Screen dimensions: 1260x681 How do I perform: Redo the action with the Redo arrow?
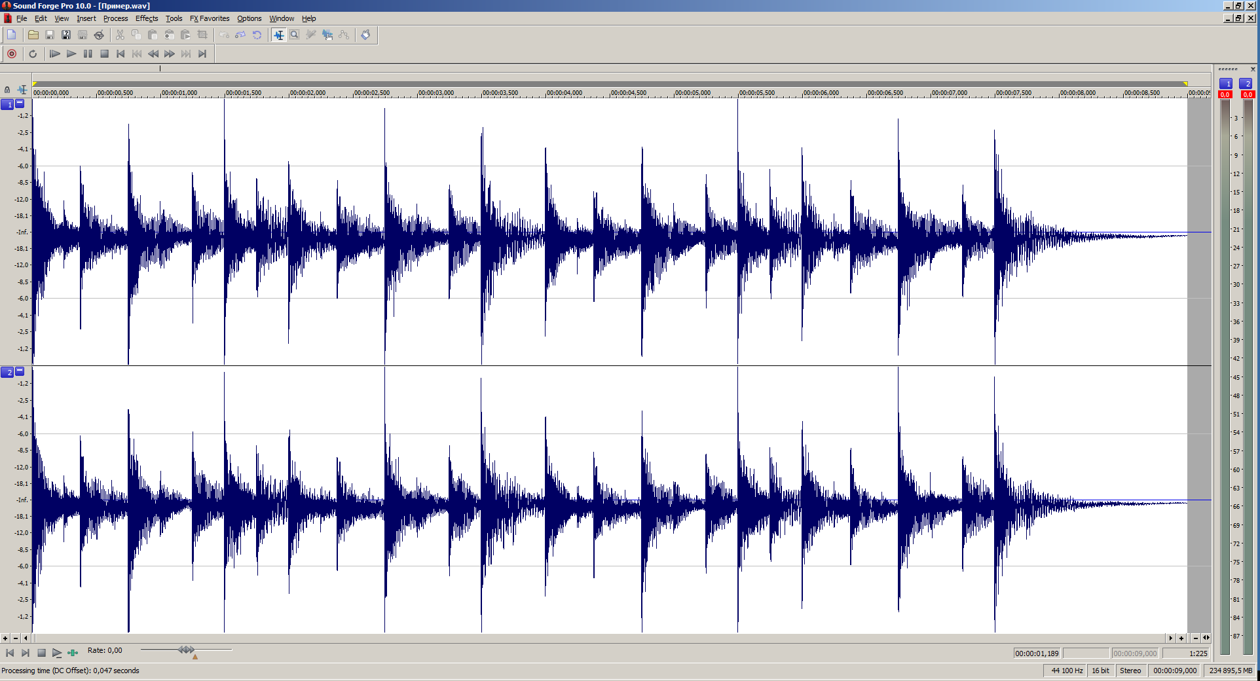click(x=240, y=35)
